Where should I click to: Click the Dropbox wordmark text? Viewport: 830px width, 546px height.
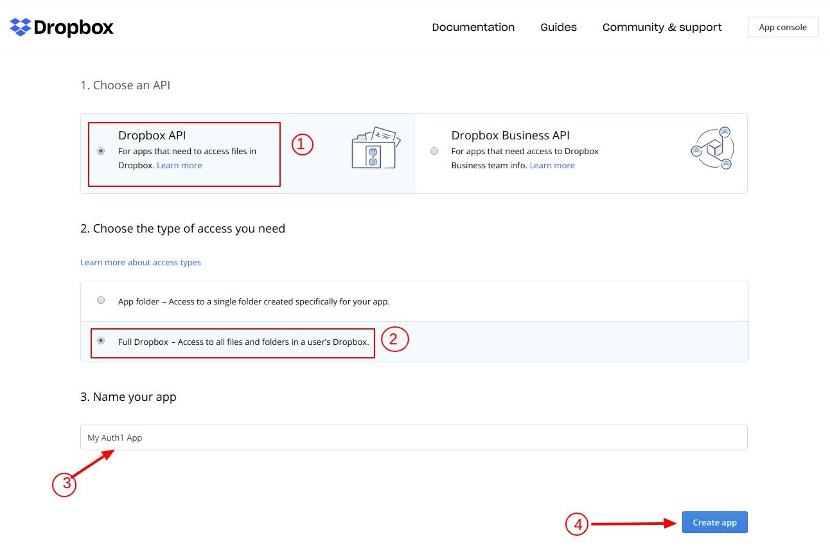point(73,27)
